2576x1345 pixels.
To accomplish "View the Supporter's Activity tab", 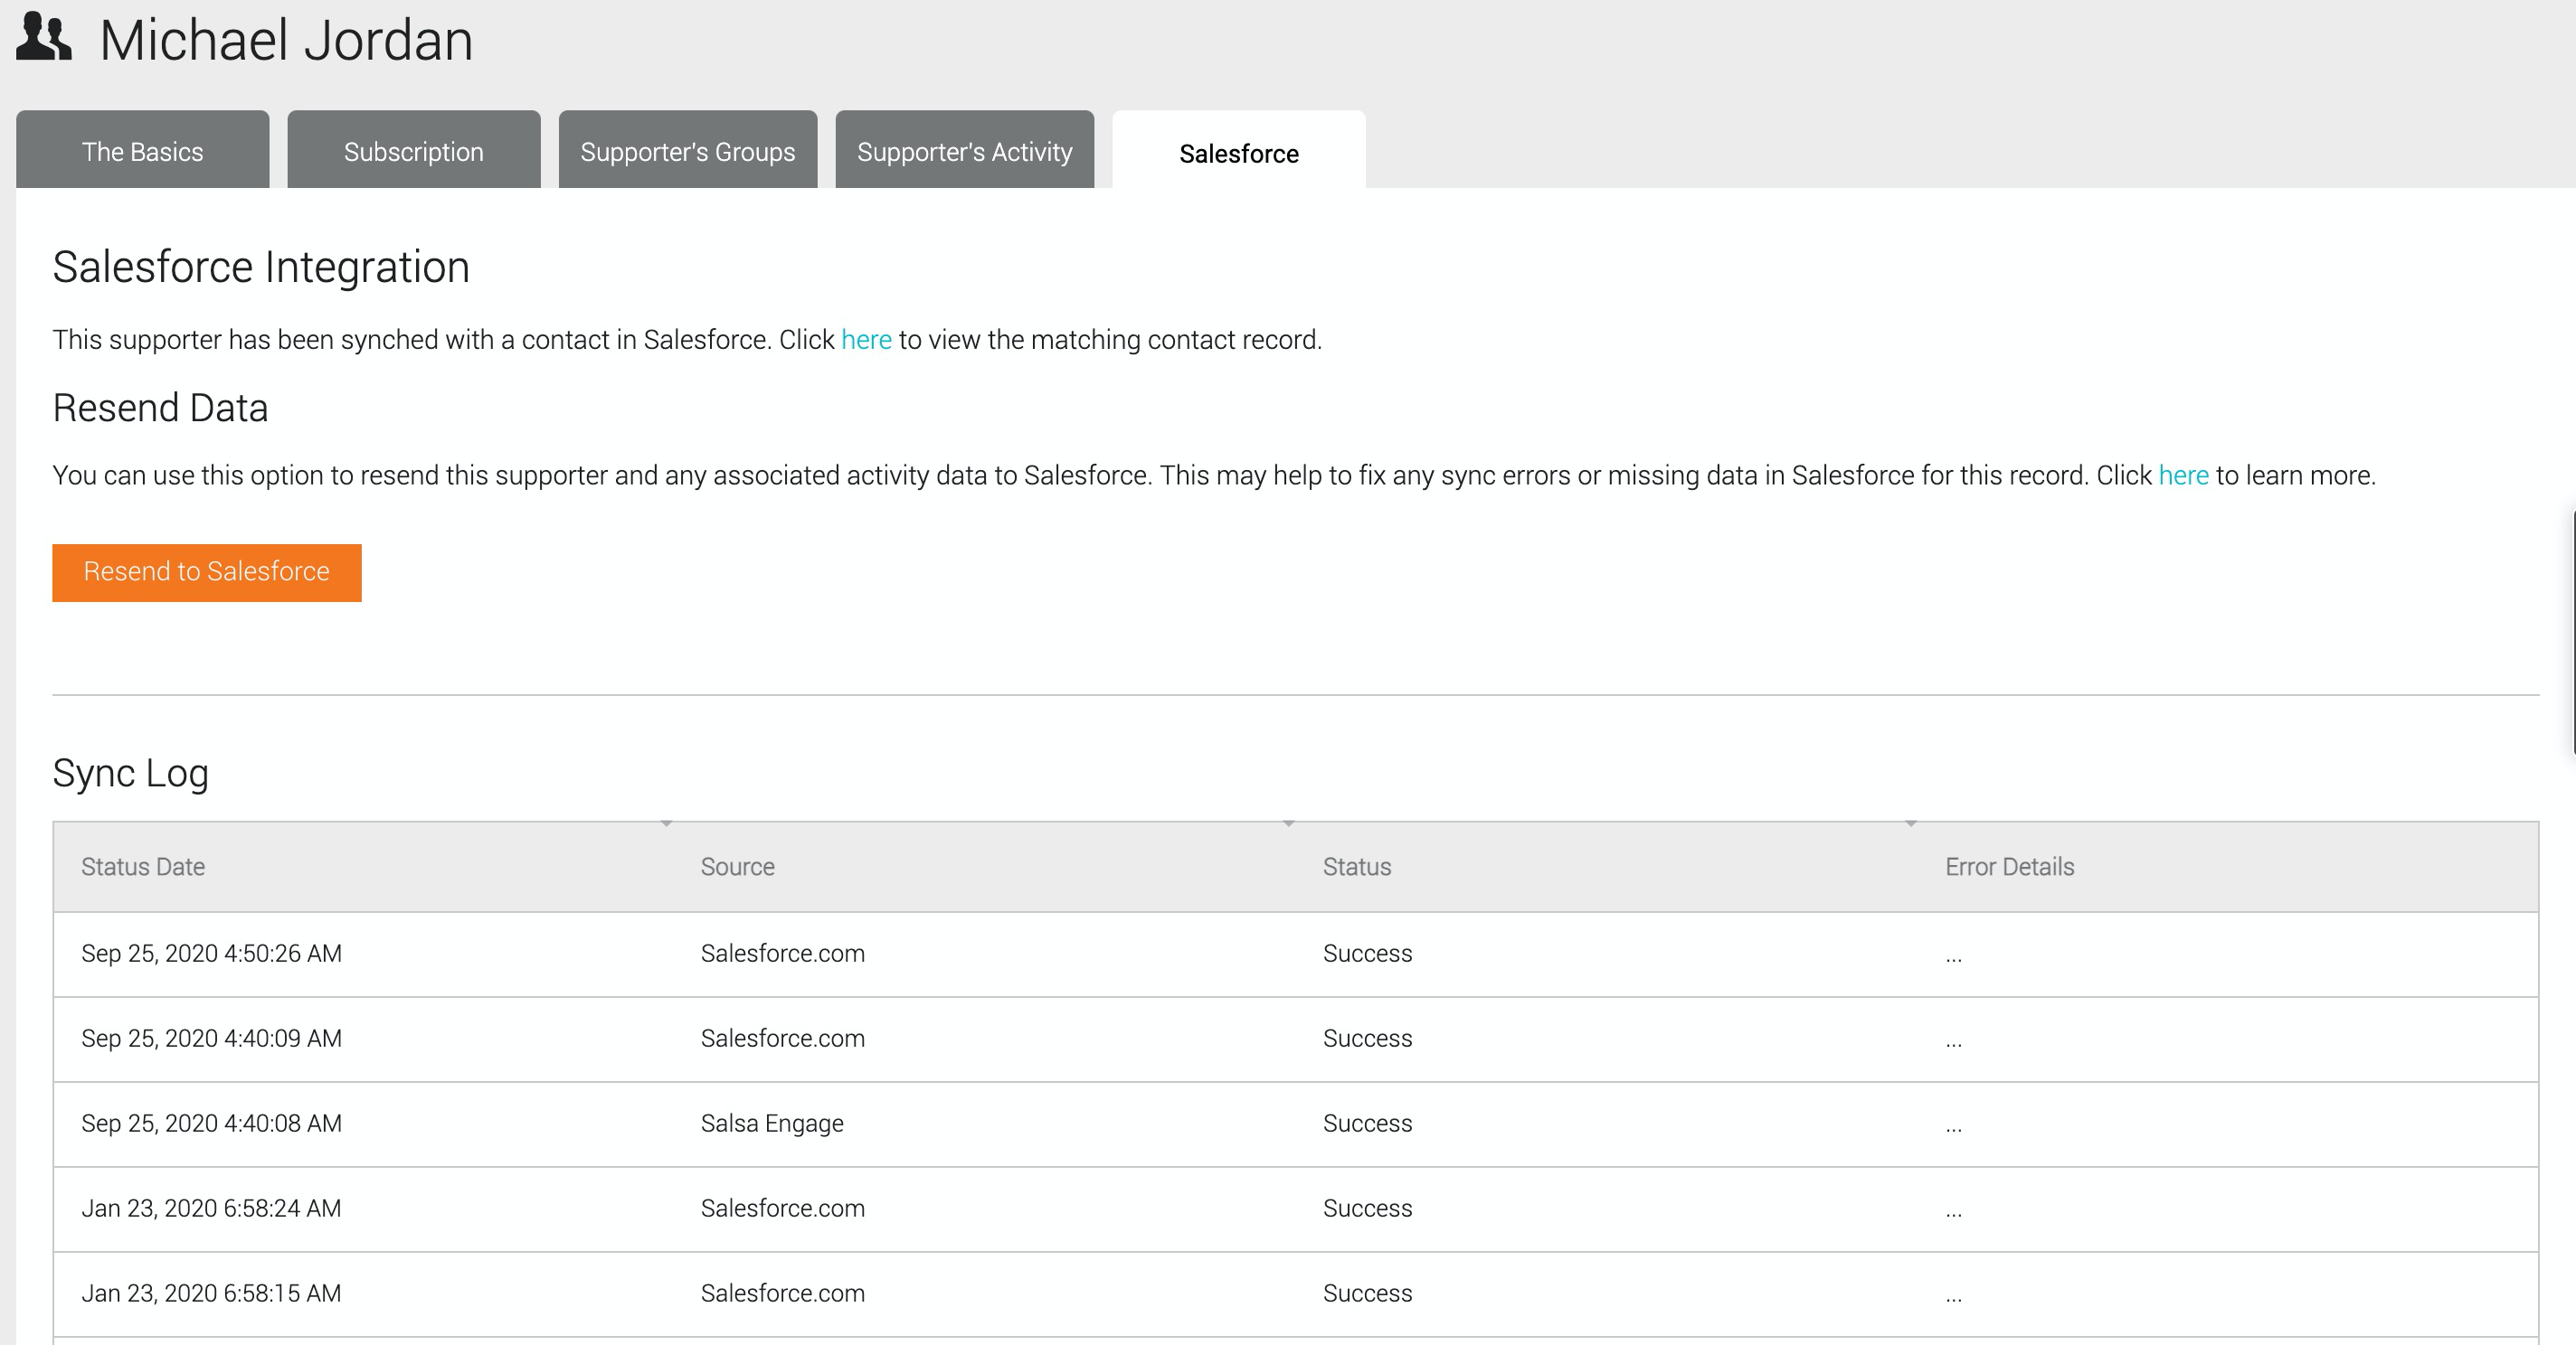I will click(x=965, y=150).
